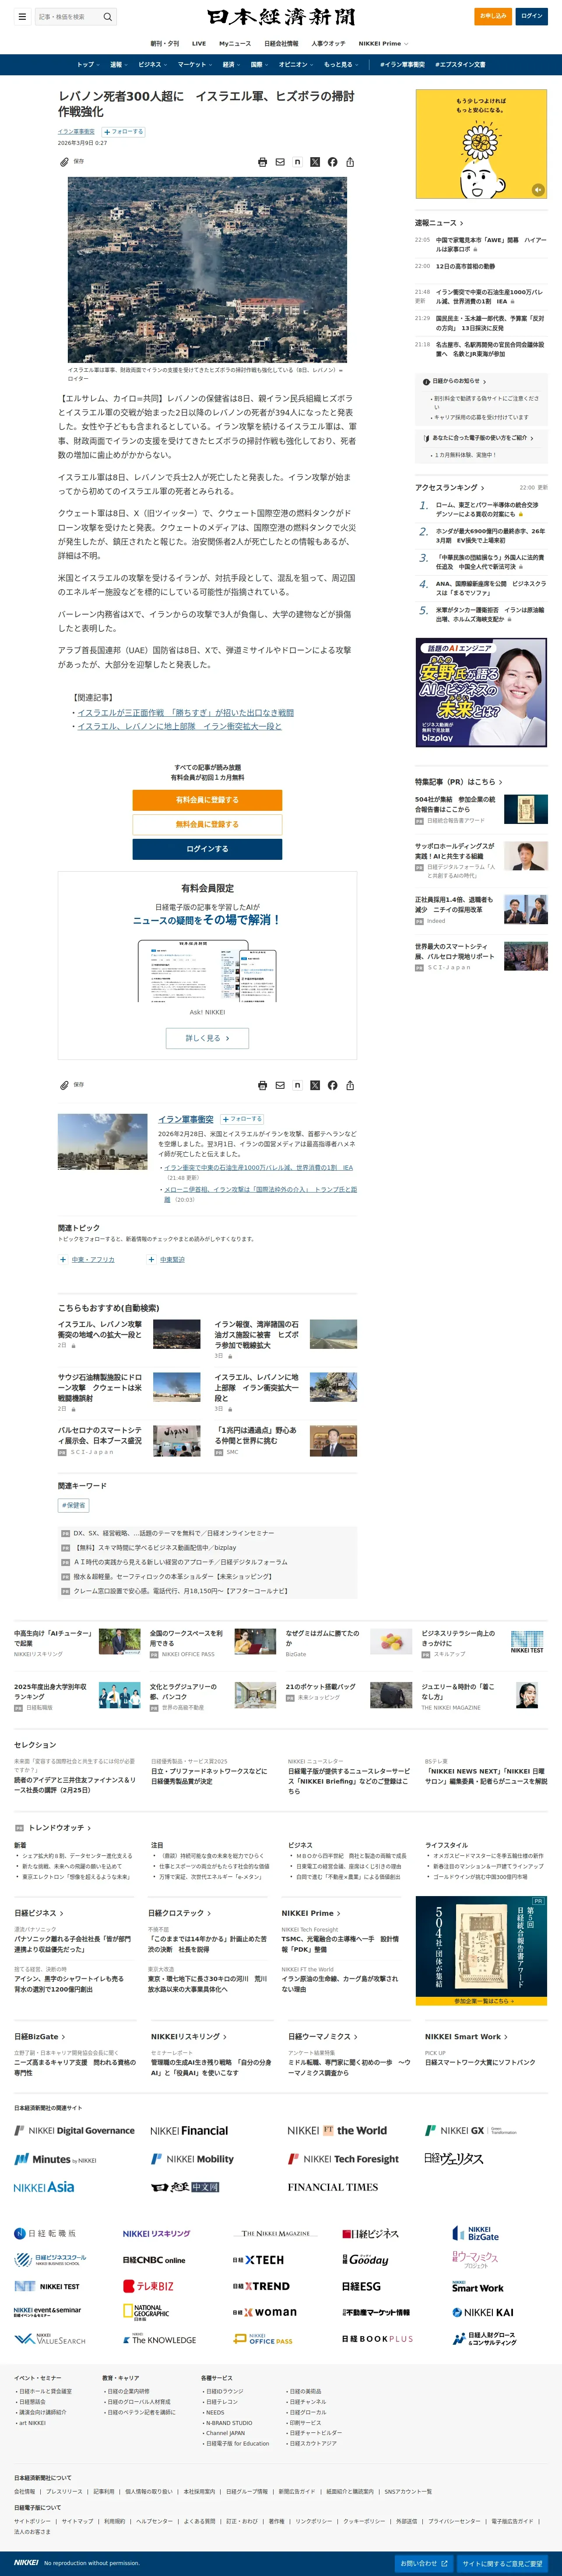Click the 有料会員に登録する button

pyautogui.click(x=207, y=800)
